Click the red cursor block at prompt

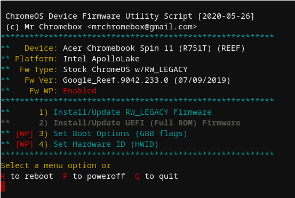point(3,186)
